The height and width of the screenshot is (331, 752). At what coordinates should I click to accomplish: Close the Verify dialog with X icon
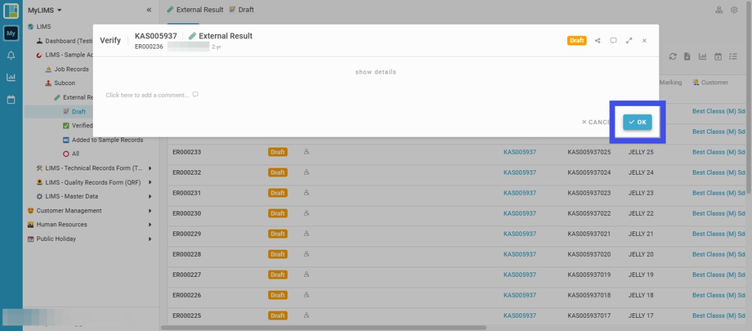tap(644, 41)
